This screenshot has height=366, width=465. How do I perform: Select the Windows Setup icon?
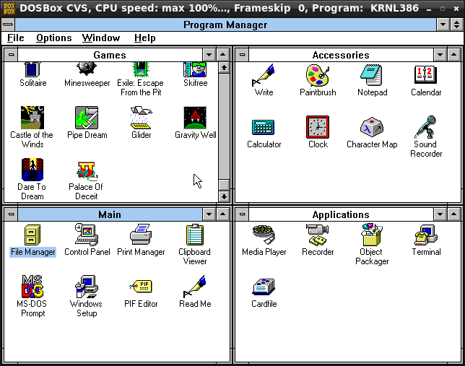click(x=87, y=287)
